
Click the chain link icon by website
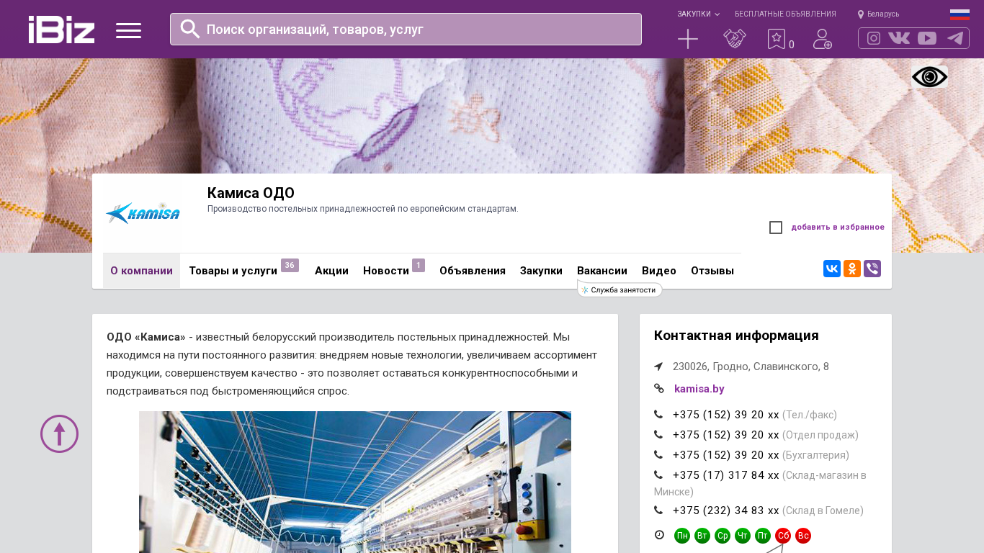click(x=659, y=388)
